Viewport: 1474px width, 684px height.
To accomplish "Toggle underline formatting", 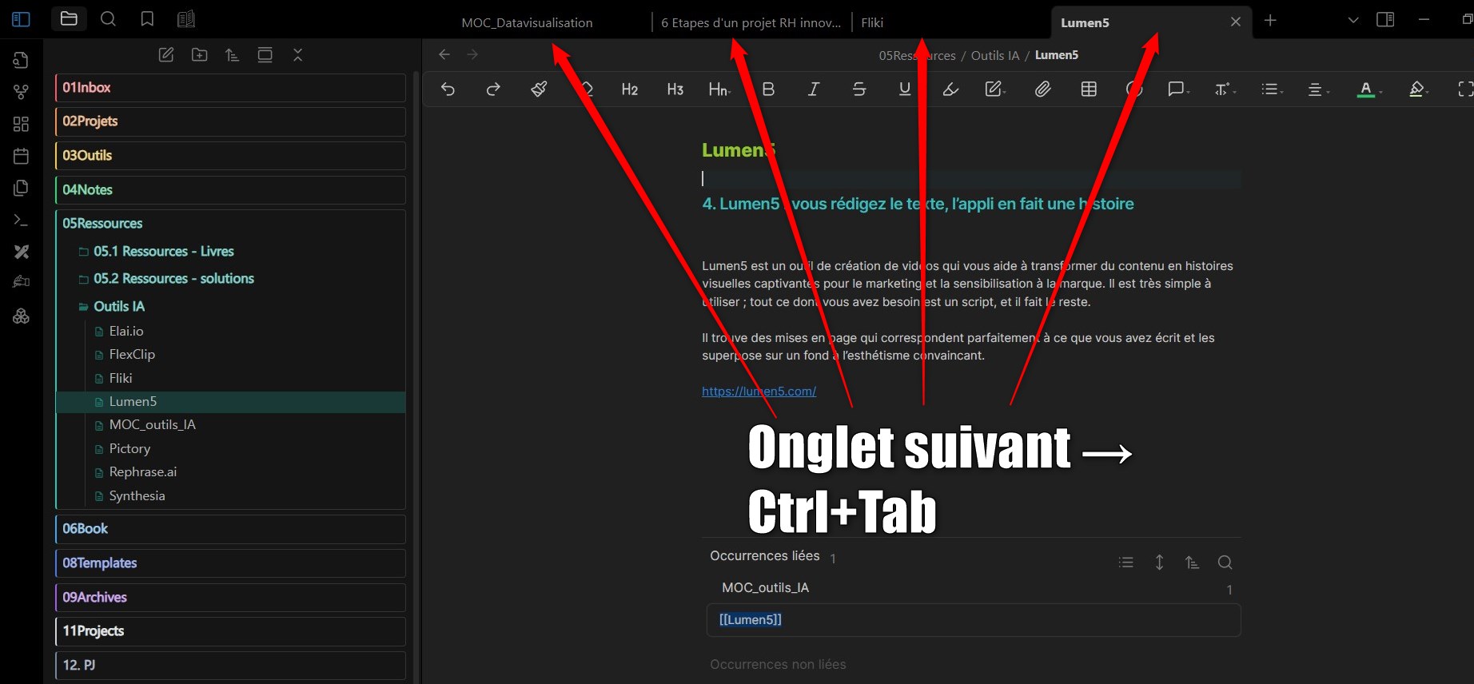I will click(x=905, y=89).
